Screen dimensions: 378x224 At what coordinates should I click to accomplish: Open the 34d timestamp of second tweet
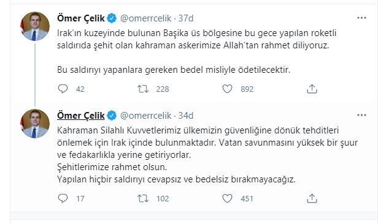186,116
